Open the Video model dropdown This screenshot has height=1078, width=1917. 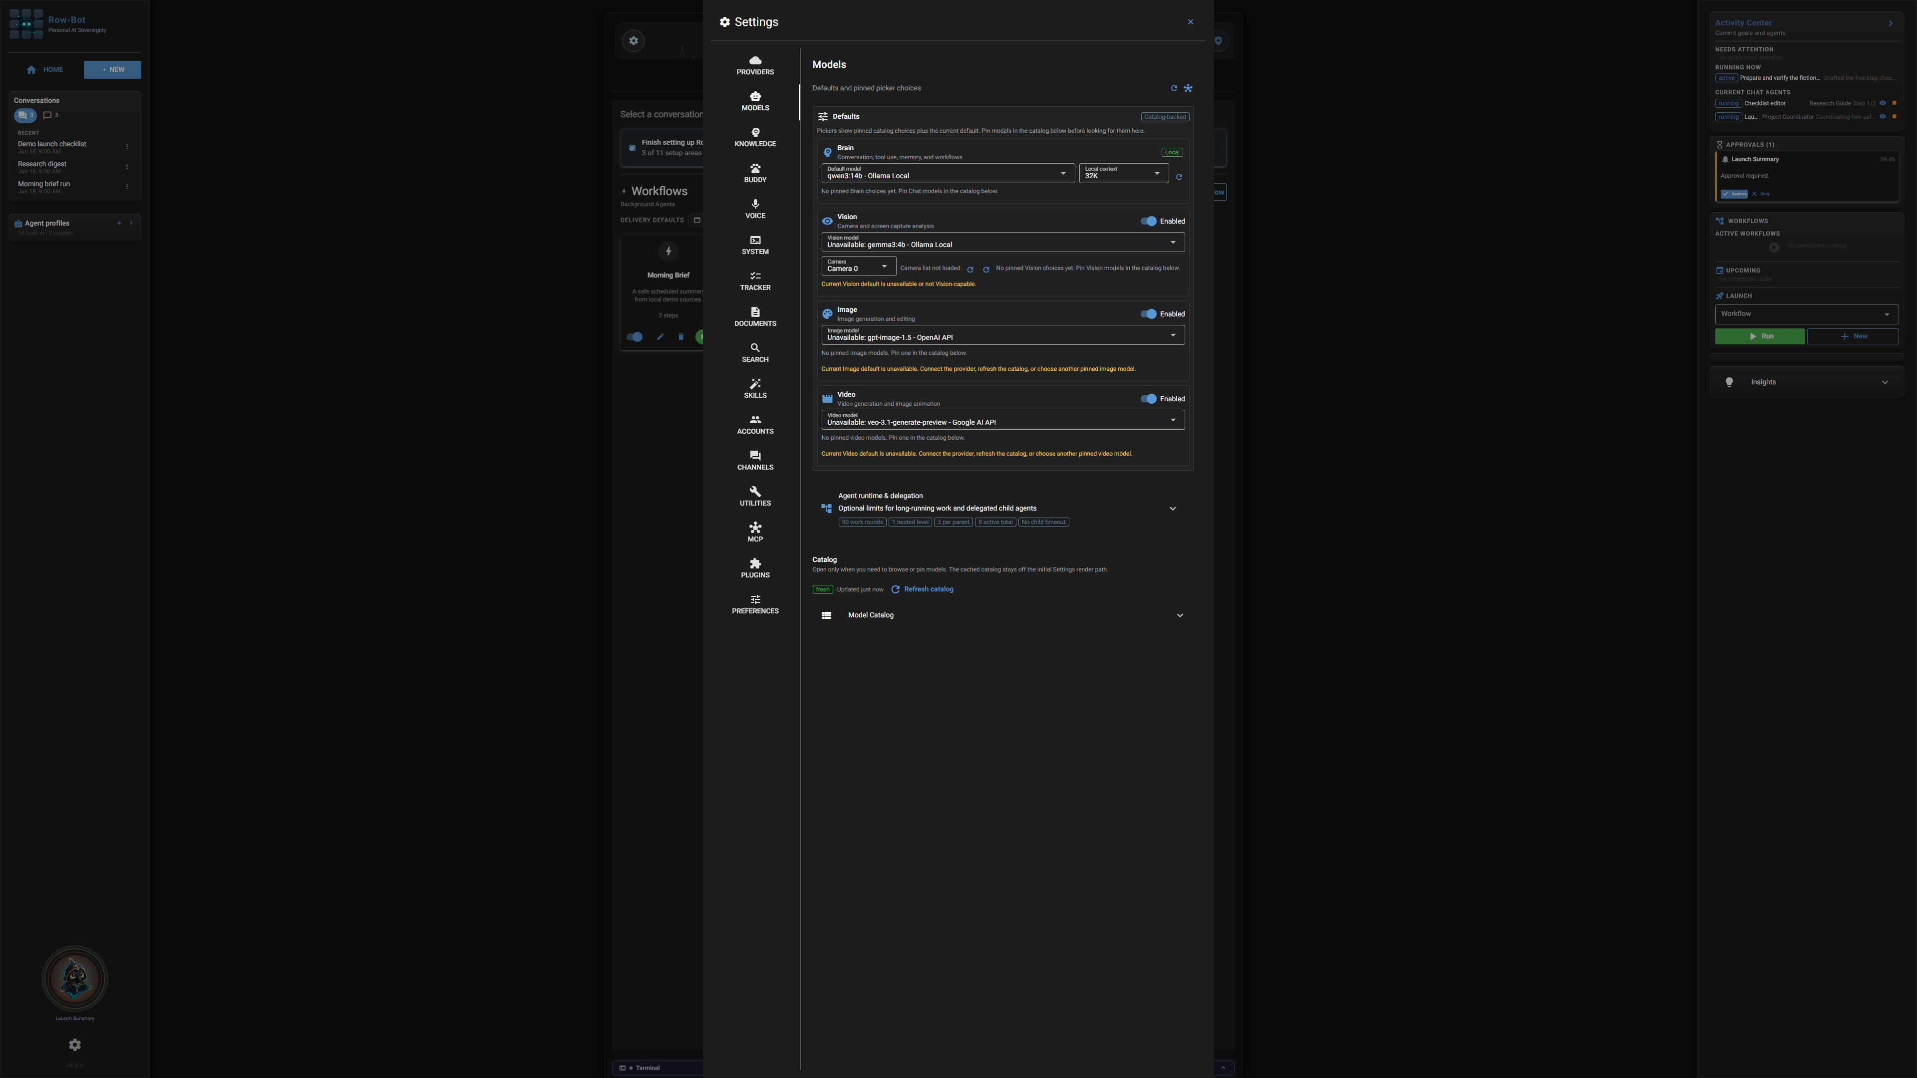click(1002, 420)
